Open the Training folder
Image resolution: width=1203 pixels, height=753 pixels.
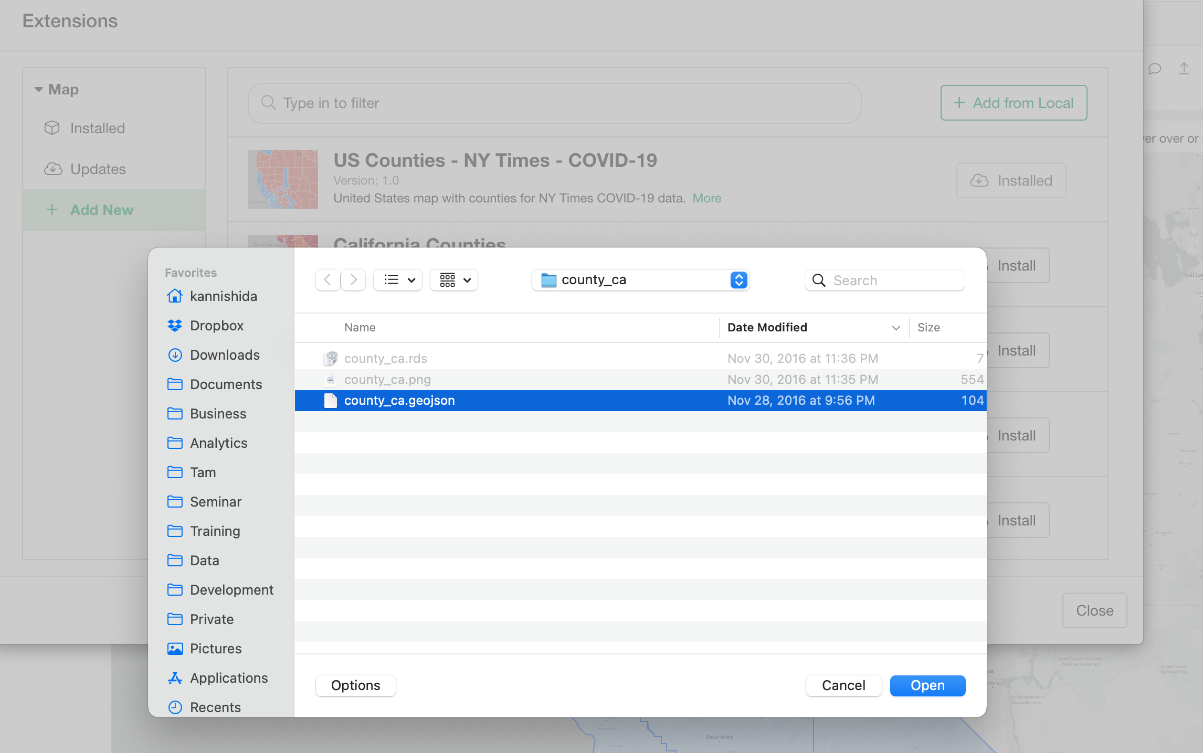[203, 531]
